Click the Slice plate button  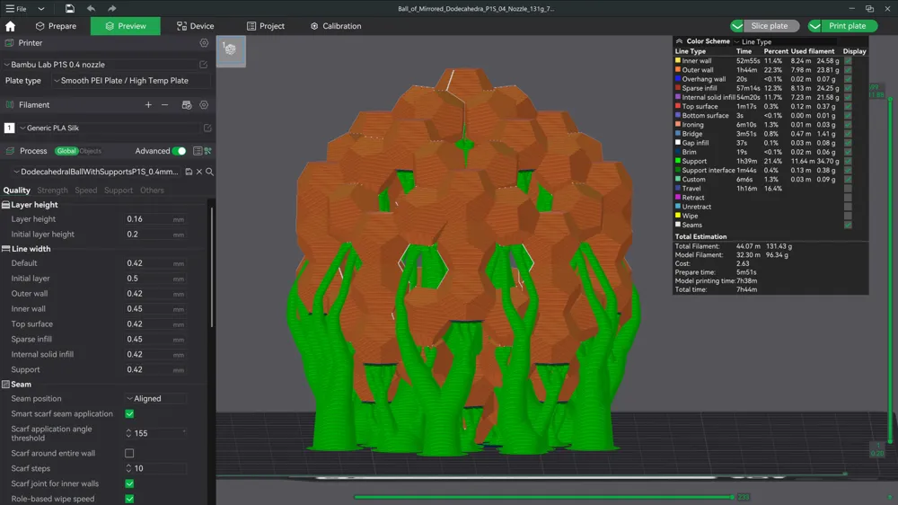click(770, 26)
